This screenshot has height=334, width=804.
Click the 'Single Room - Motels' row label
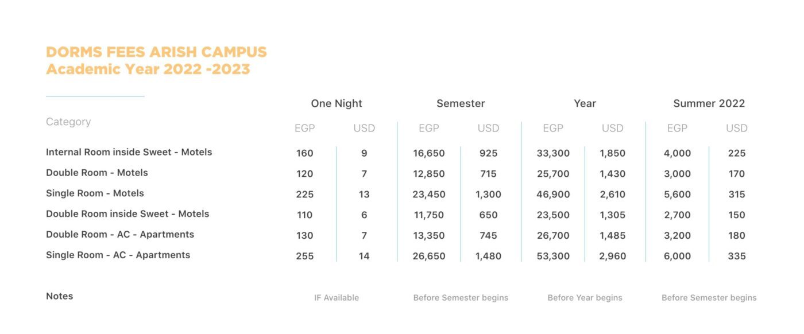(x=95, y=193)
